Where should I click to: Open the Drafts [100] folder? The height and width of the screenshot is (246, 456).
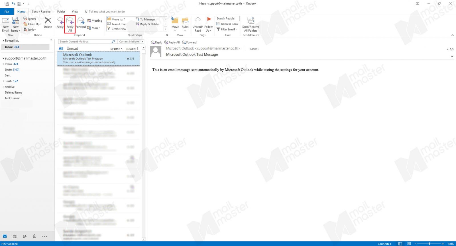tap(12, 70)
